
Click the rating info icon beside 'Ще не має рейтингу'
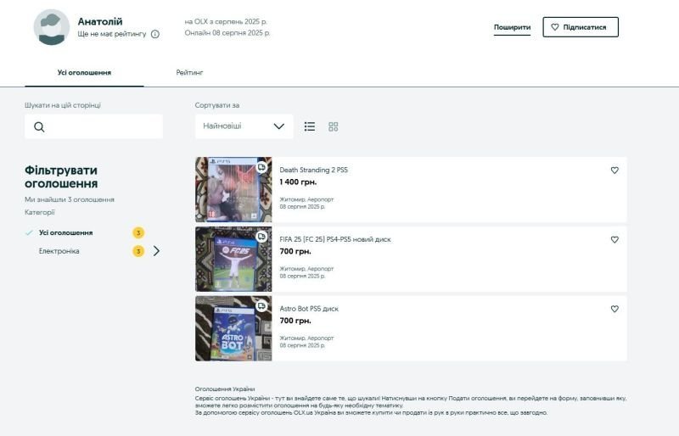click(154, 34)
